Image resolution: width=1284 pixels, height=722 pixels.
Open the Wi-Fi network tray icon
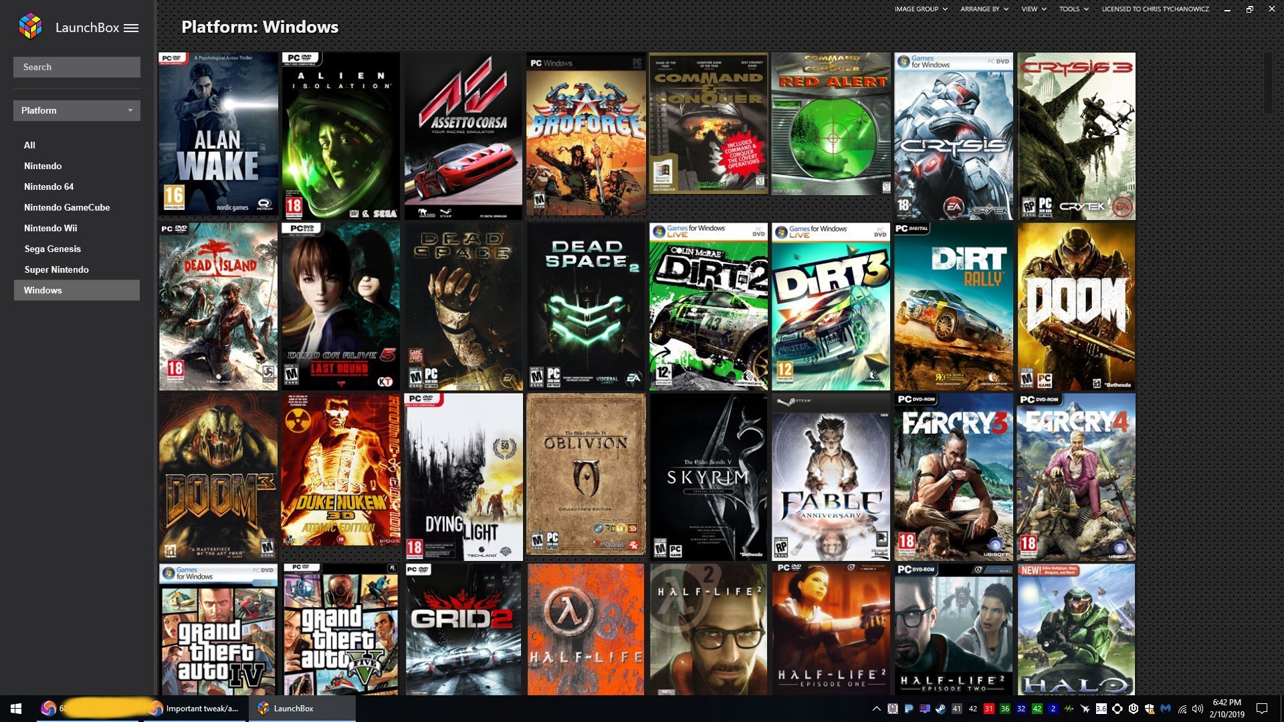pos(1182,709)
